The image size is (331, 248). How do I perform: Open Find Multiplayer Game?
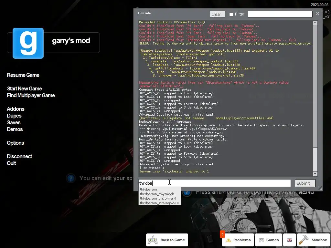click(31, 95)
